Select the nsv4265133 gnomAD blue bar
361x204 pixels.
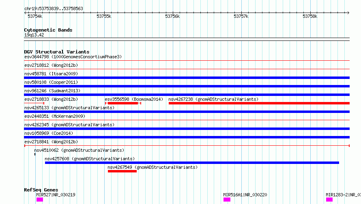pyautogui.click(x=187, y=112)
